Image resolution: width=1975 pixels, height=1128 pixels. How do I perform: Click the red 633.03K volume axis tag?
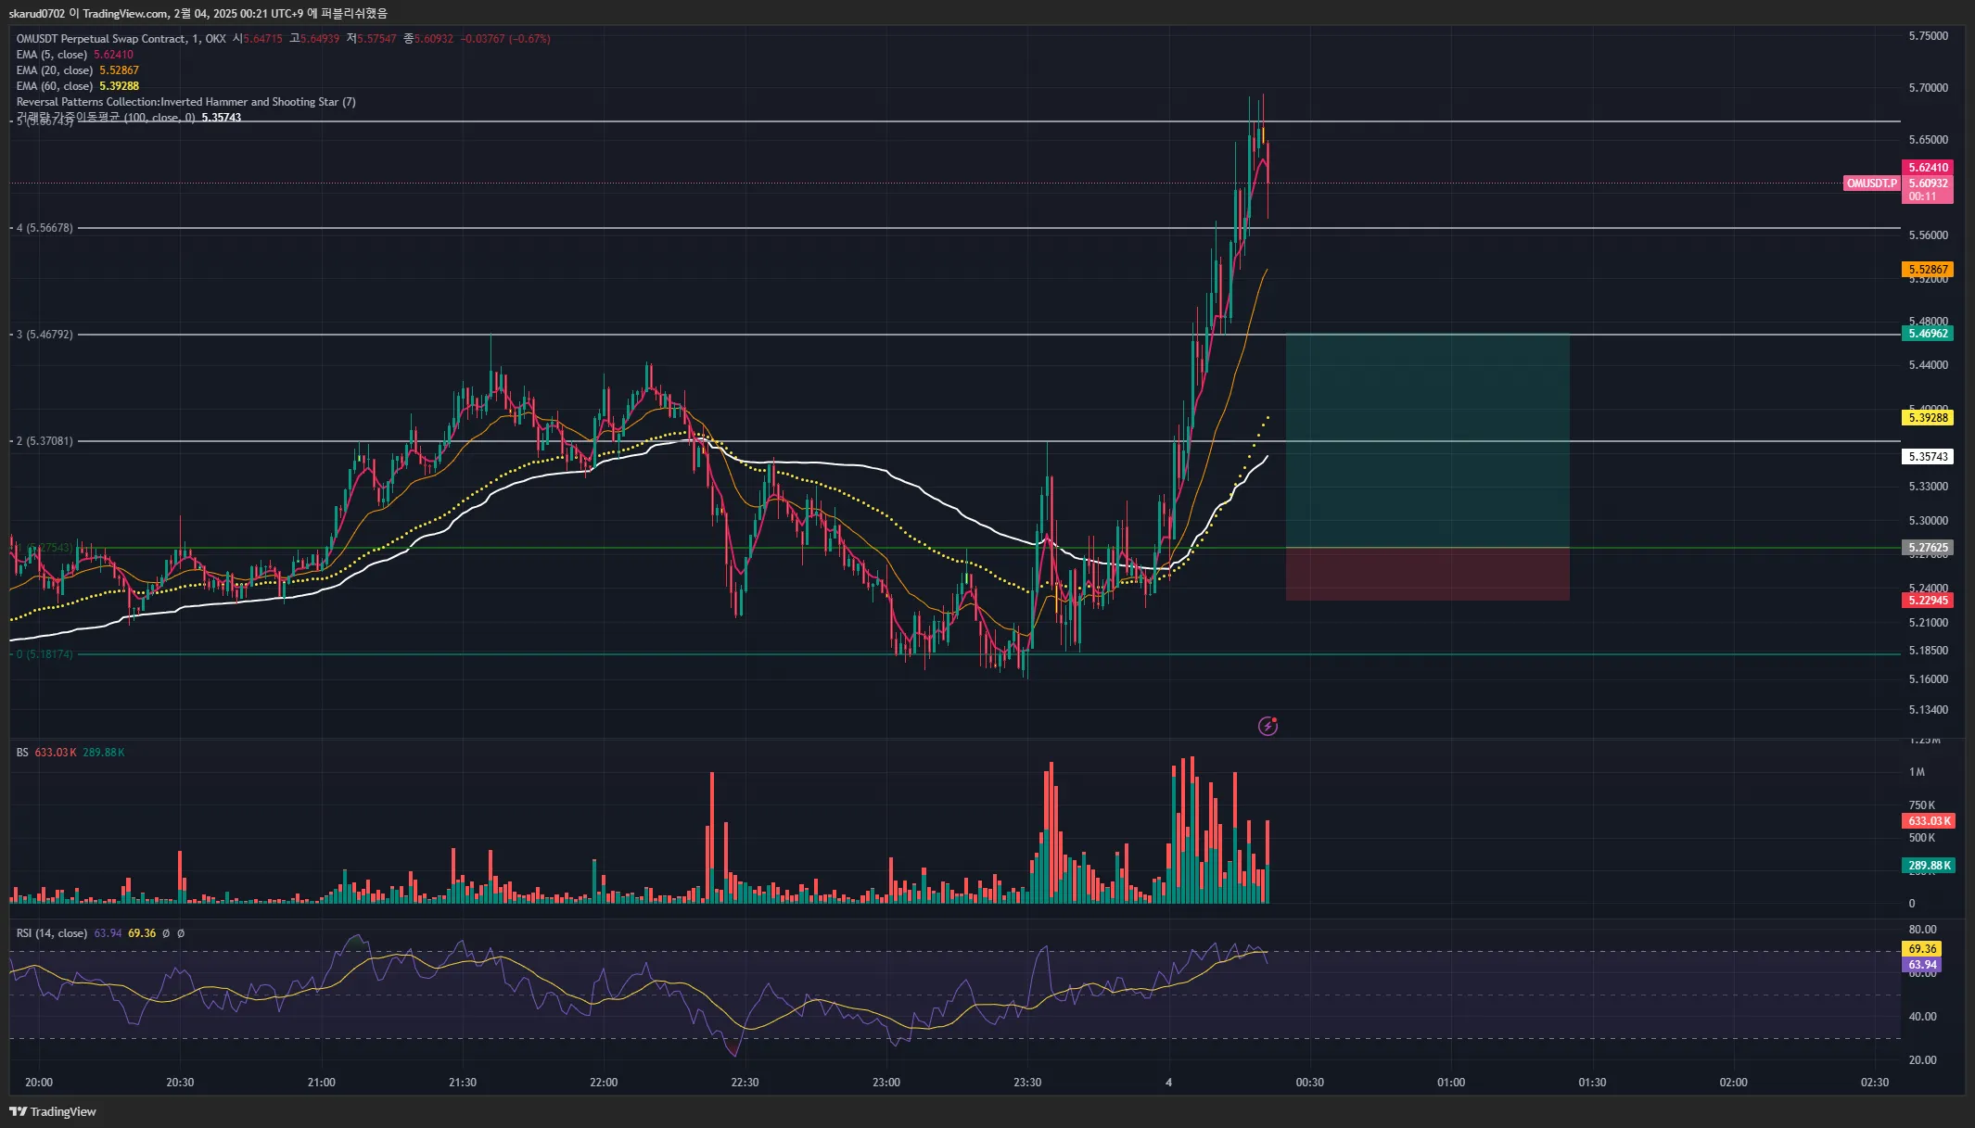click(x=1929, y=821)
